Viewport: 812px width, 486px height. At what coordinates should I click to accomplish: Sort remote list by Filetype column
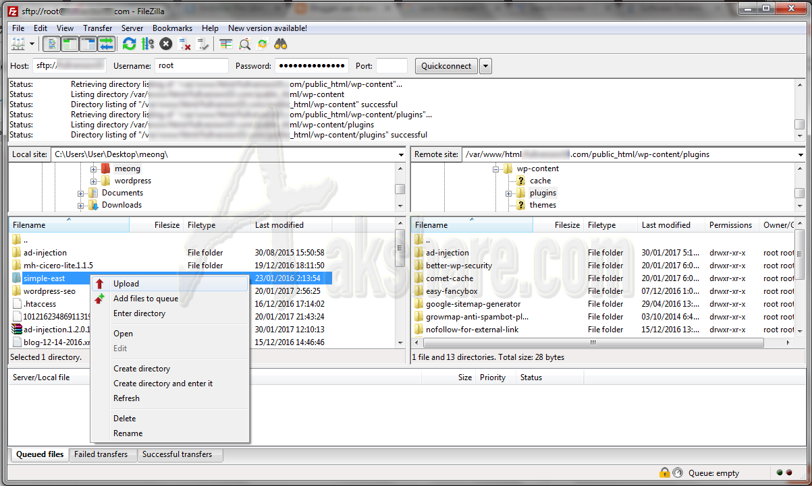point(610,225)
